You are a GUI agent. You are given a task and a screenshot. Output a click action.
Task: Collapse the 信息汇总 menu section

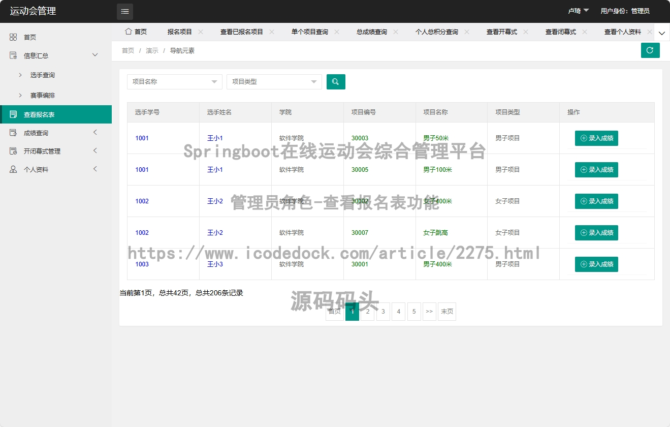pyautogui.click(x=95, y=55)
